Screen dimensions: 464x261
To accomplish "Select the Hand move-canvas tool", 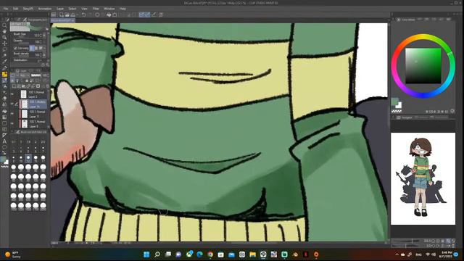I will tap(4, 32).
